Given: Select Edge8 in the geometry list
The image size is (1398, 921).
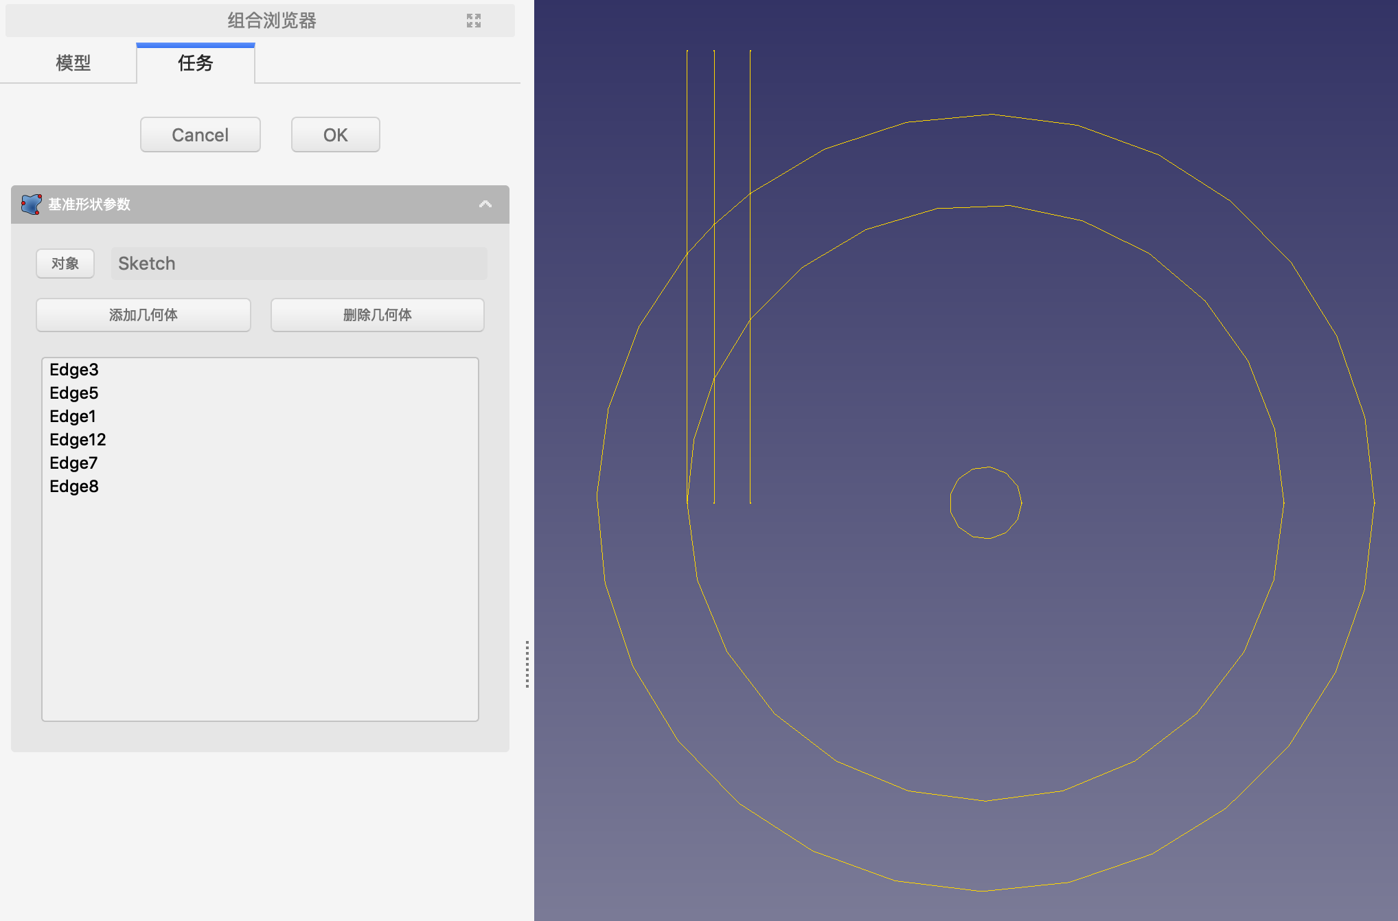Looking at the screenshot, I should (74, 487).
